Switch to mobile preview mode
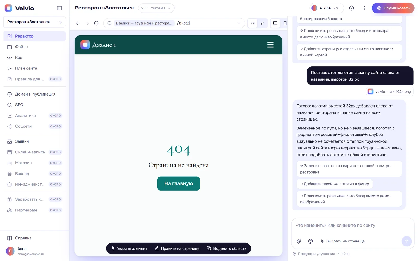The height and width of the screenshot is (261, 418). pos(285,23)
